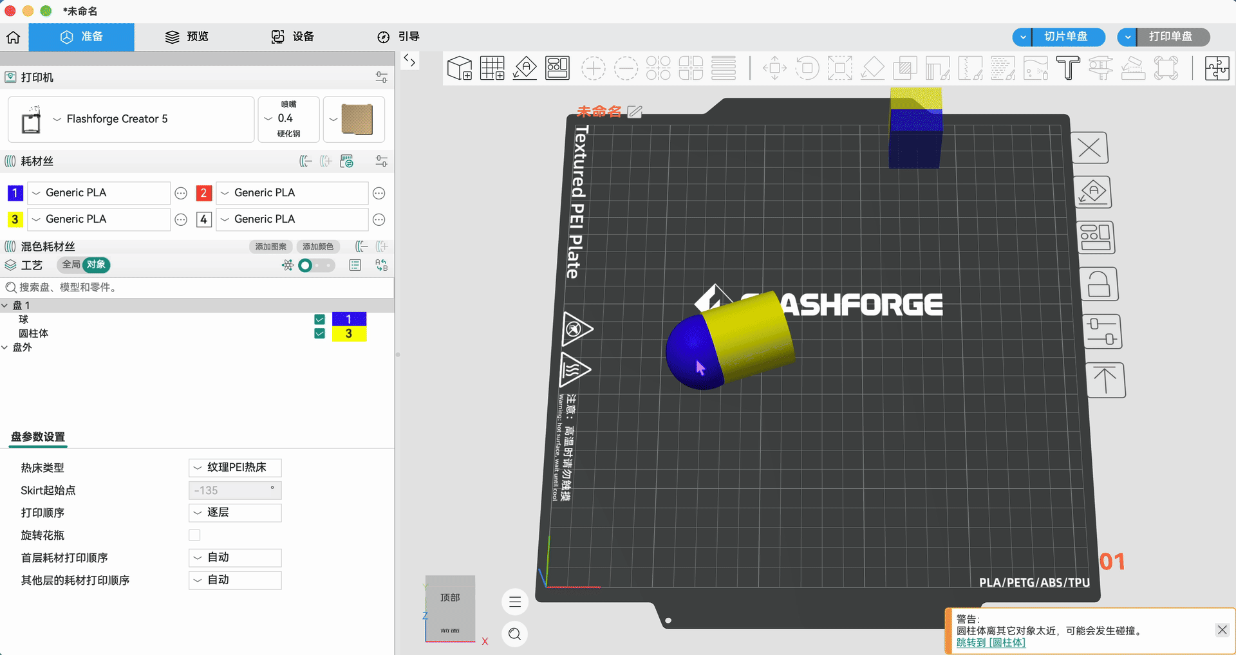Open filament 2 Generic PLA dropdown
The image size is (1236, 655).
(292, 193)
